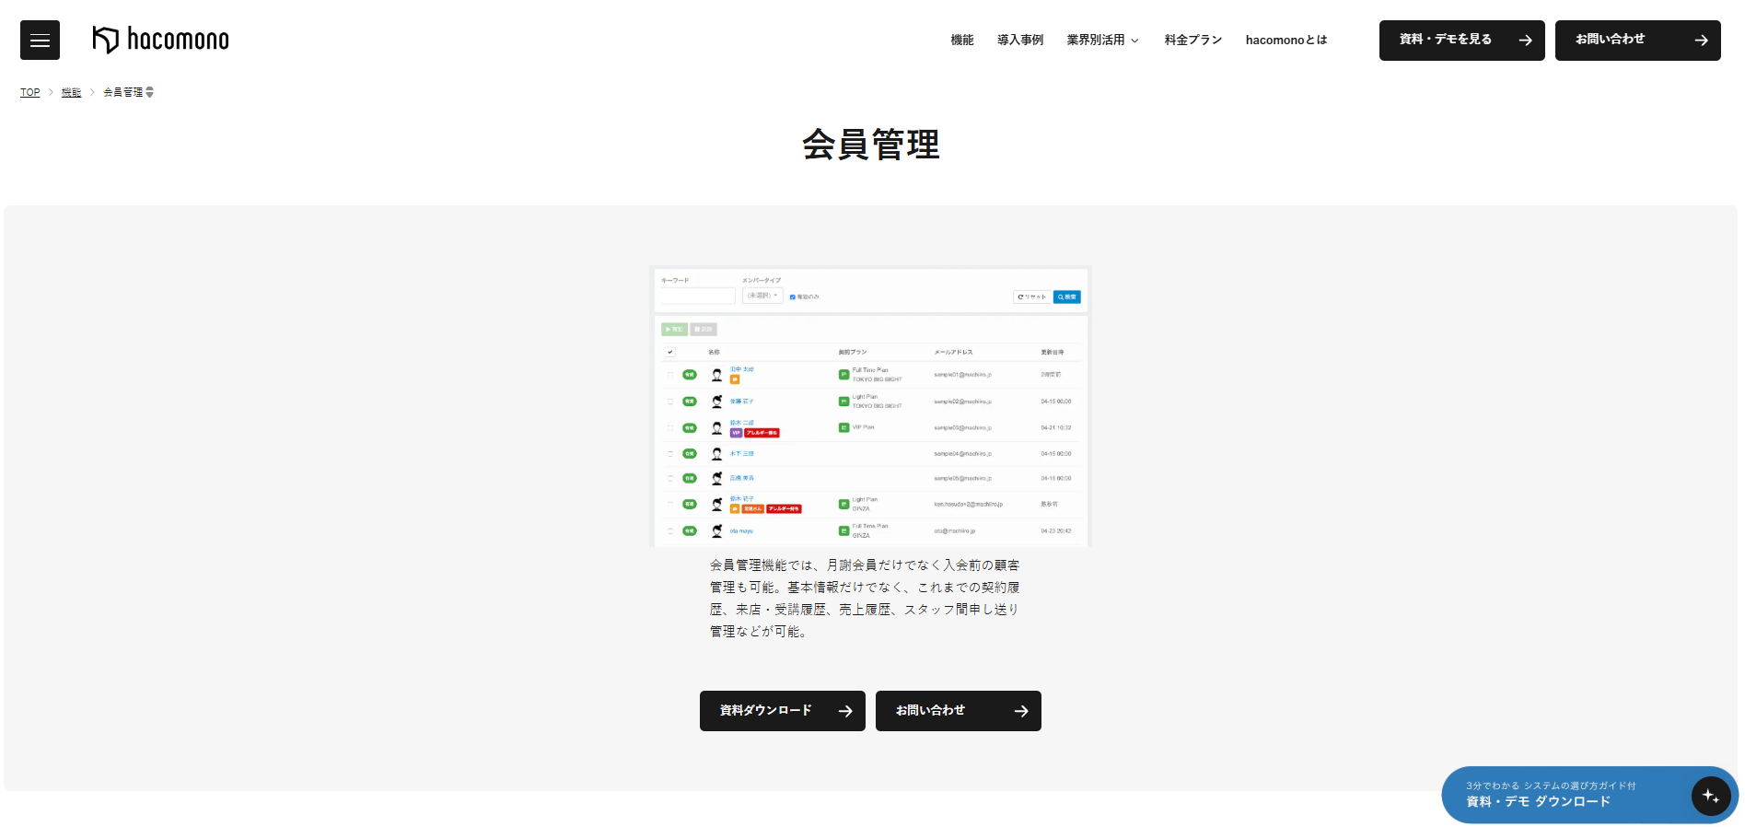Go to 導入事例 page
This screenshot has height=827, width=1745.
[1020, 40]
